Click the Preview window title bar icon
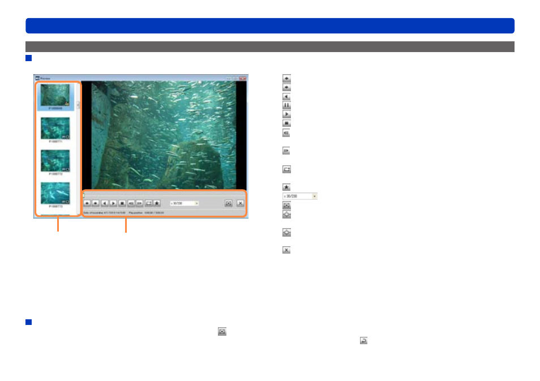Image resolution: width=540 pixels, height=381 pixels. point(37,78)
